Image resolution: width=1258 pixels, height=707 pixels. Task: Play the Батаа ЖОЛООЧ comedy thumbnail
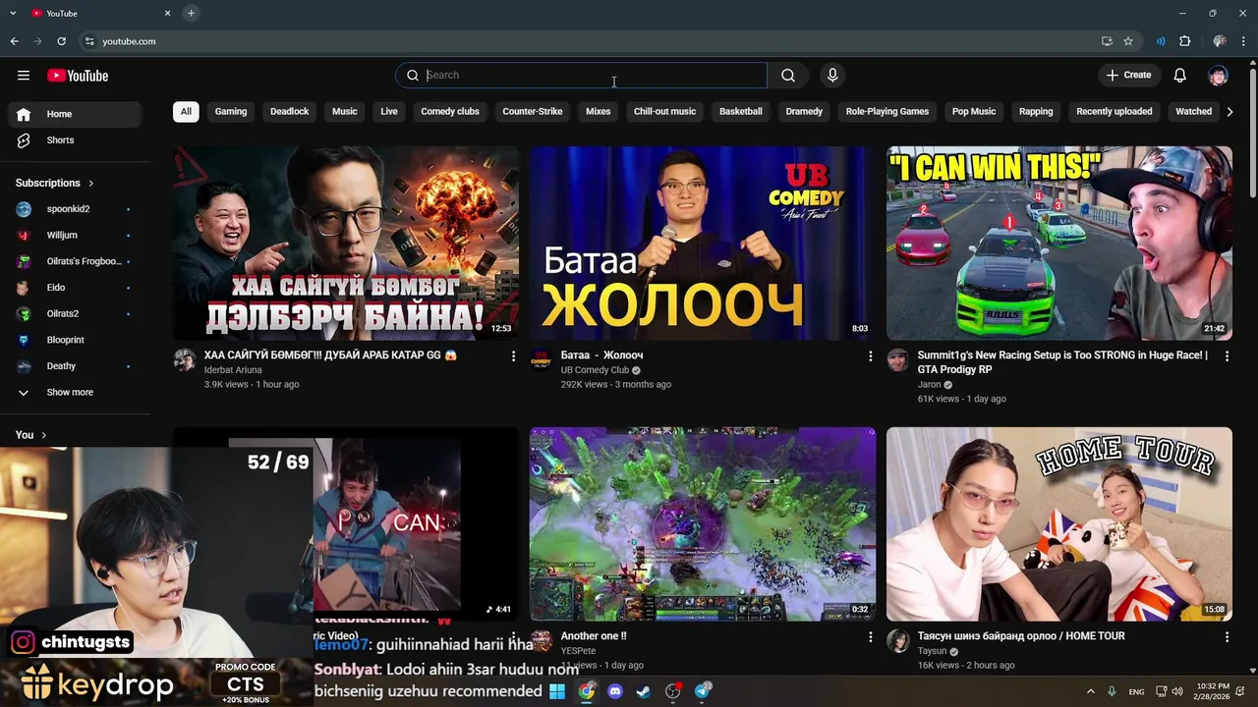(703, 244)
